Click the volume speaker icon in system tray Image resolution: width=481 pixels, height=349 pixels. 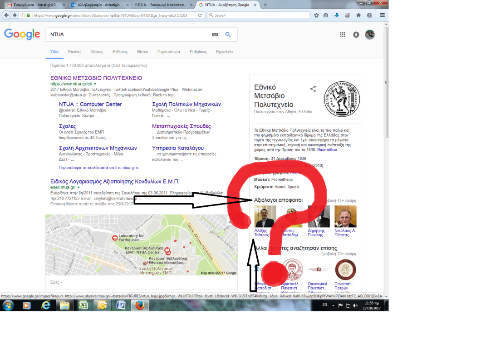[x=355, y=305]
